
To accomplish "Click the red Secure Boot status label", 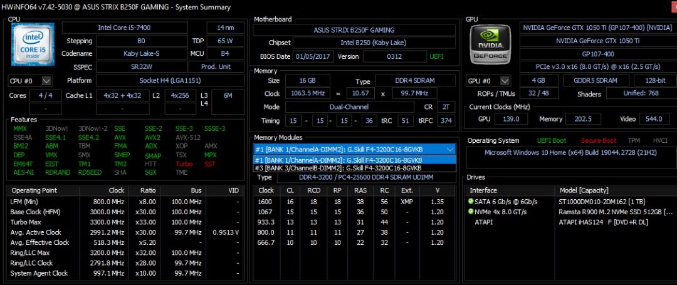I will [x=599, y=140].
